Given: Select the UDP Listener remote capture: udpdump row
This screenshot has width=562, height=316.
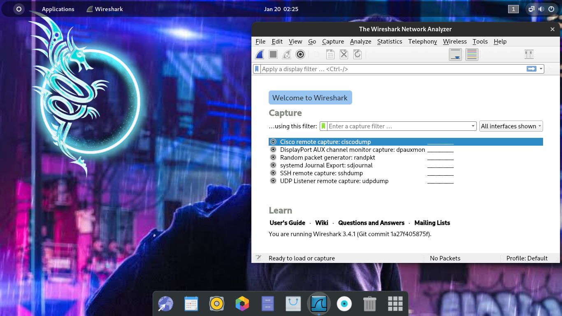Looking at the screenshot, I should point(406,181).
